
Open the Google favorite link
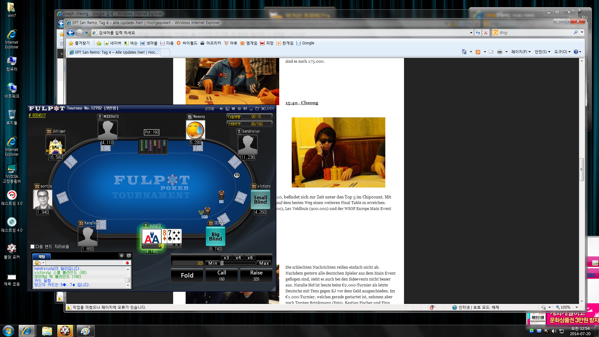tap(305, 43)
